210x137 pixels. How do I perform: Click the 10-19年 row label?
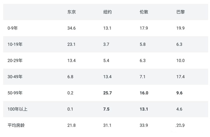[15, 44]
